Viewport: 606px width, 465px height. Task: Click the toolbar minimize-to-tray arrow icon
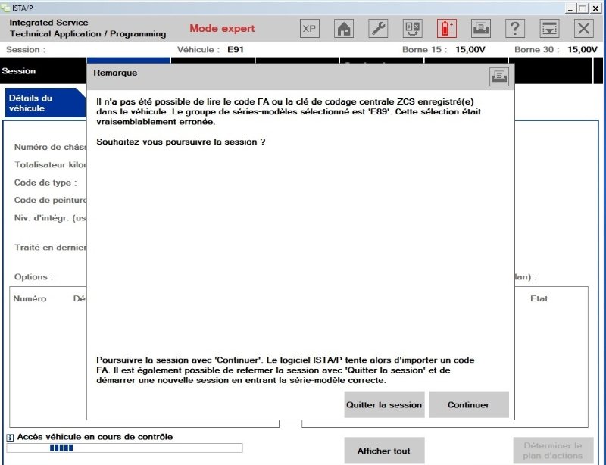click(x=550, y=29)
